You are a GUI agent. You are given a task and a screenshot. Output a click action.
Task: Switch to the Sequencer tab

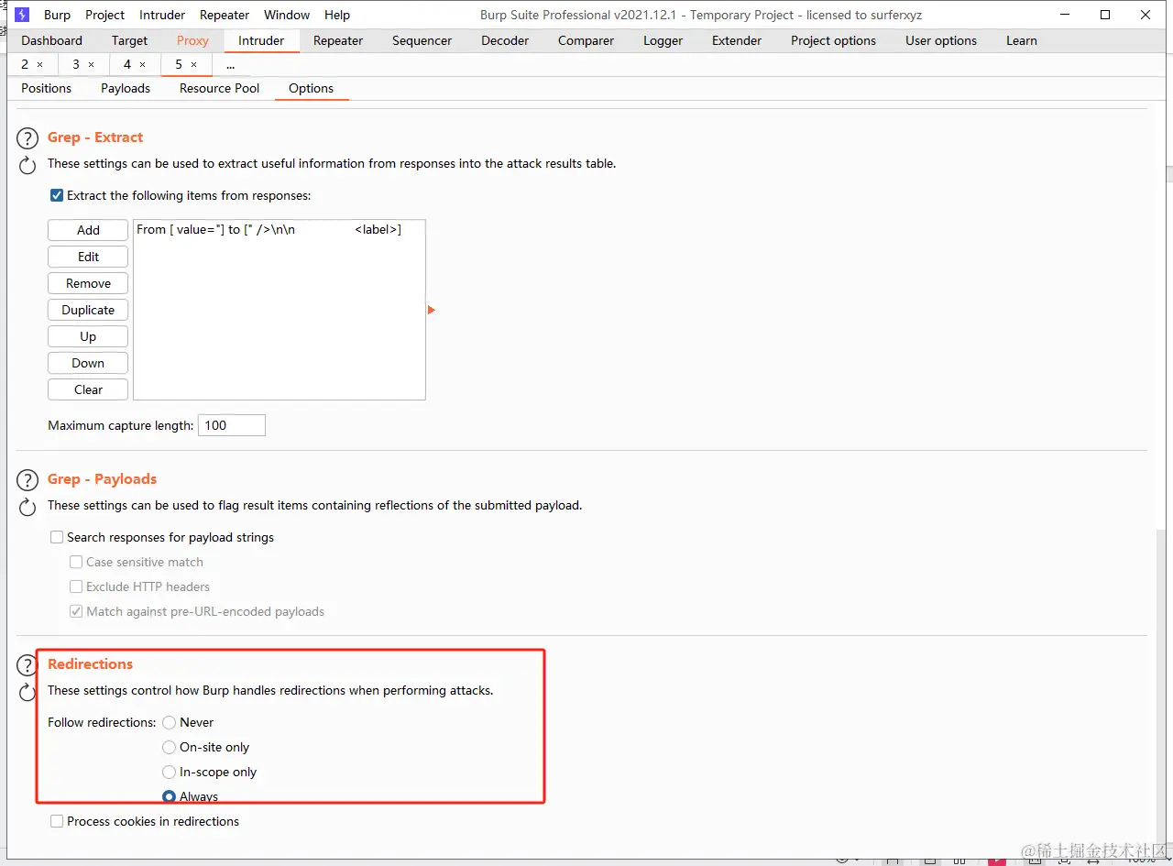tap(422, 40)
